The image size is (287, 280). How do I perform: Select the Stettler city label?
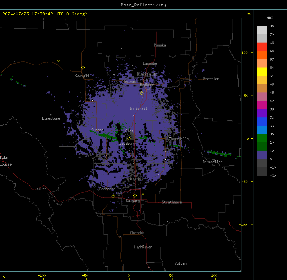point(211,79)
